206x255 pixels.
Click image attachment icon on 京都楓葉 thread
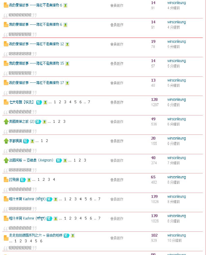pos(32,141)
